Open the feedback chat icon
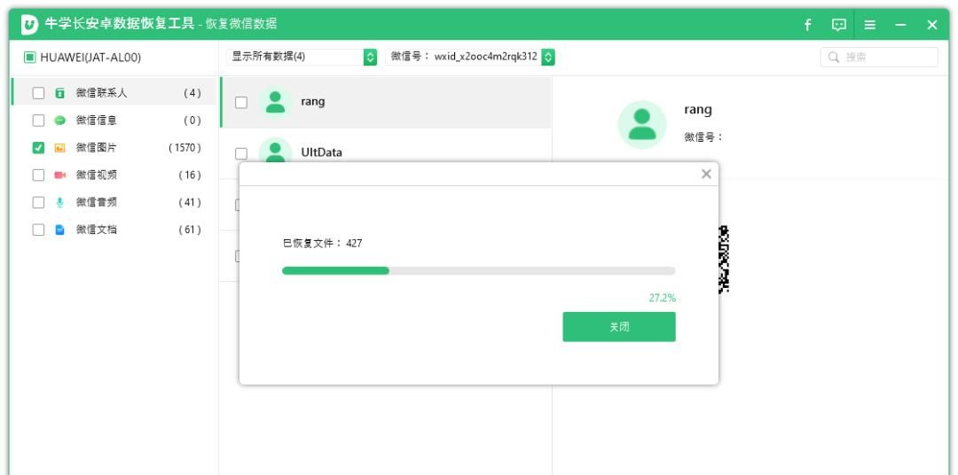 (839, 25)
